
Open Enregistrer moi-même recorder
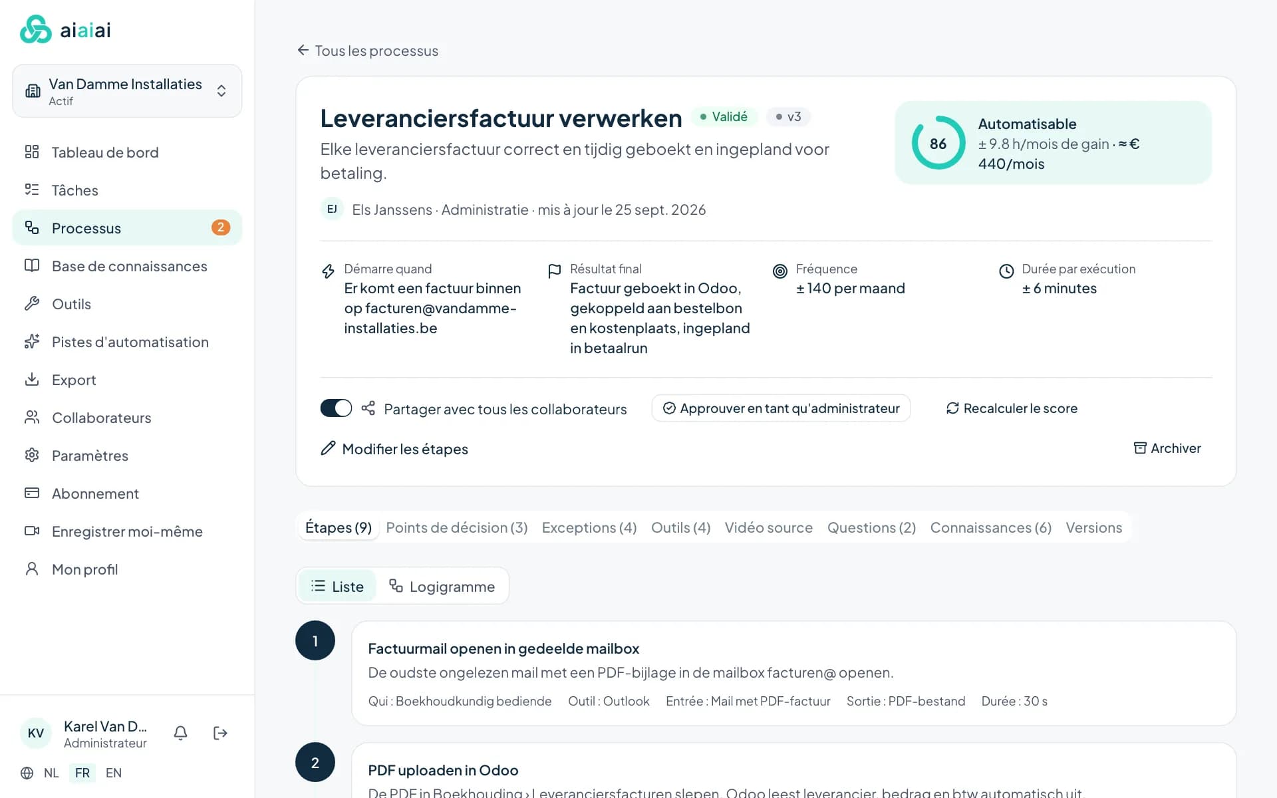(x=127, y=531)
